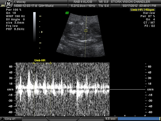Image resolution: width=161 pixels, height=121 pixels.
Task: Click the first Umb-HR caliper cross
Action: pos(34,63)
